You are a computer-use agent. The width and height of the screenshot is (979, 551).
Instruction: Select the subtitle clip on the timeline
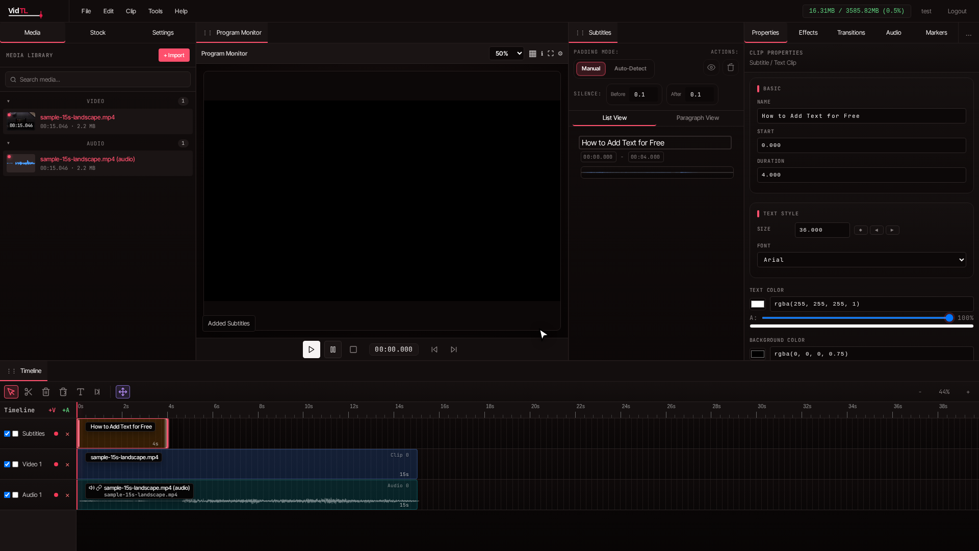coord(123,433)
